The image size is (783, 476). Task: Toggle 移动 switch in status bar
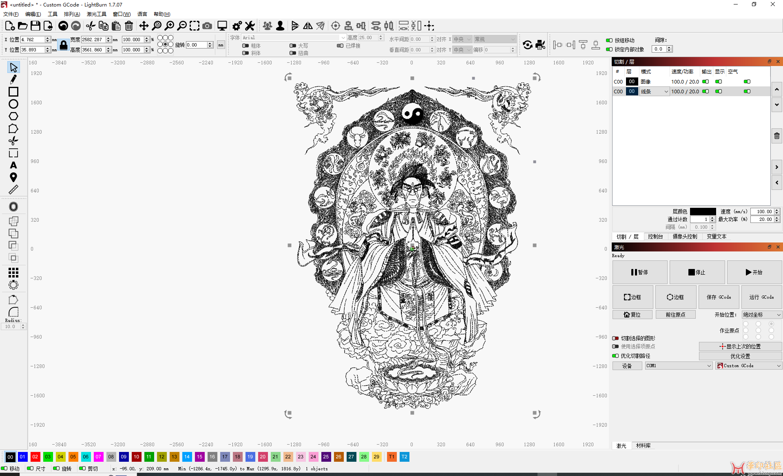click(x=4, y=469)
